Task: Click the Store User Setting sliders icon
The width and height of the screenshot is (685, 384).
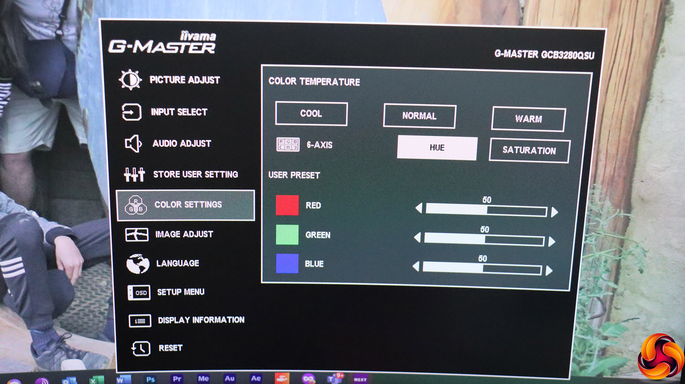Action: pyautogui.click(x=134, y=174)
